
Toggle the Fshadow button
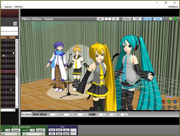(x=127, y=19)
